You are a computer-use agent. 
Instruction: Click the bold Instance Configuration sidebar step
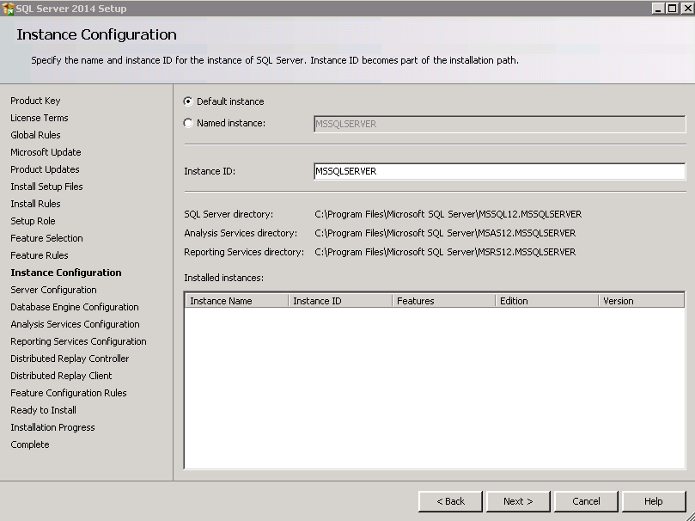66,273
